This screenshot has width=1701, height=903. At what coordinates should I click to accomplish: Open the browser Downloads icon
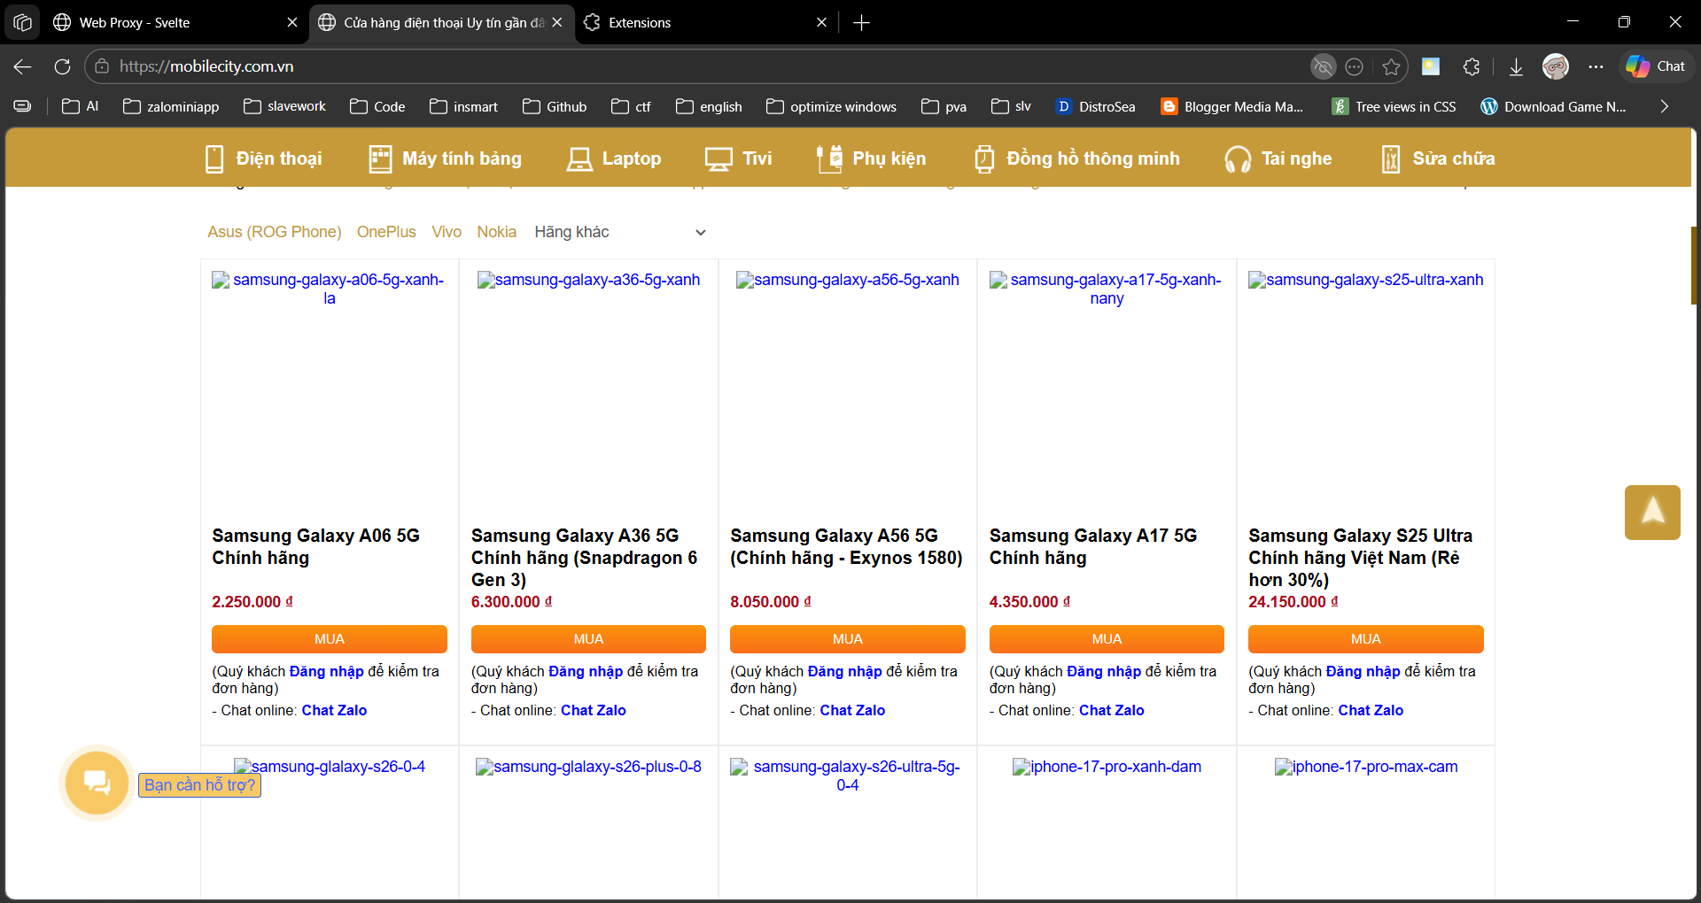(1516, 66)
